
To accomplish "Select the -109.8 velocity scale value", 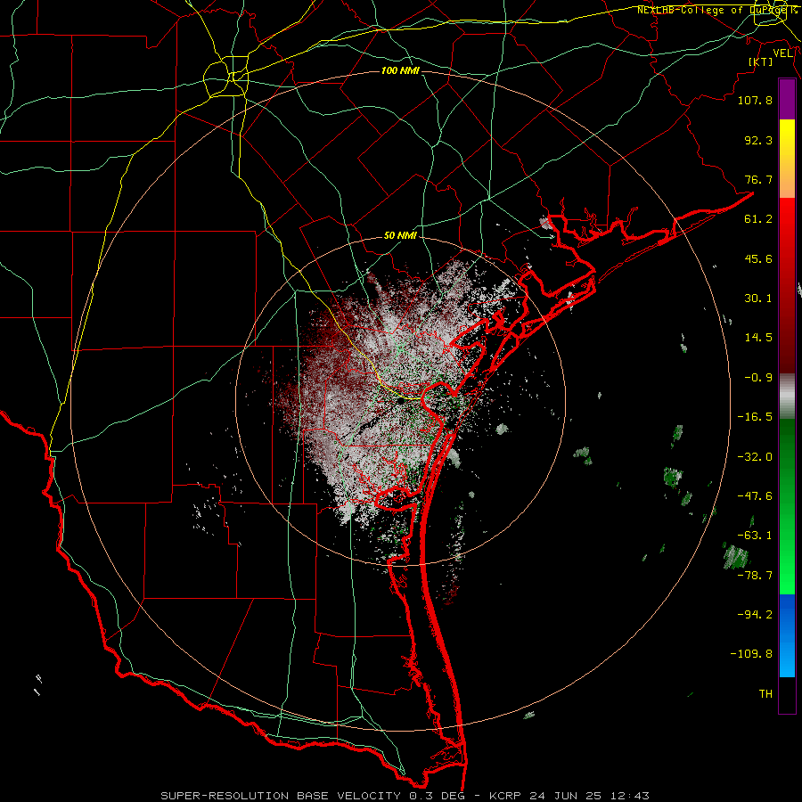I will point(751,654).
